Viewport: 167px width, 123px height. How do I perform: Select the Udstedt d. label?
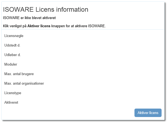click(x=12, y=45)
